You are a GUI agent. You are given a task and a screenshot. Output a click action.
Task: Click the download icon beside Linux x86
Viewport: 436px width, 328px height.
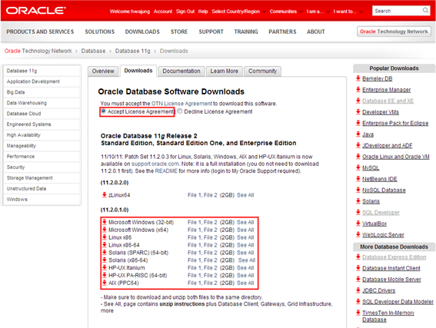tap(105, 237)
